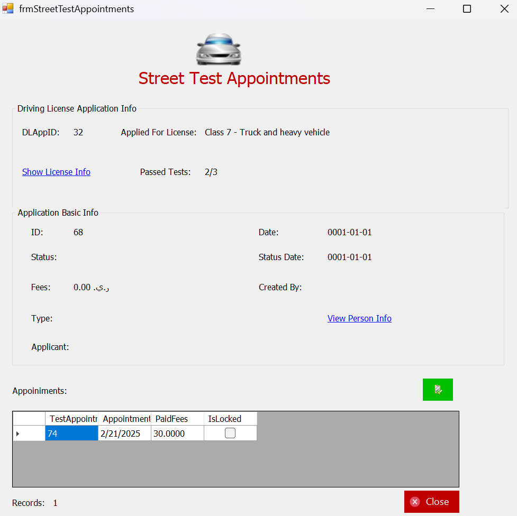Sort by the TestAppointment column header
Screen dimensions: 517x516
tap(71, 419)
